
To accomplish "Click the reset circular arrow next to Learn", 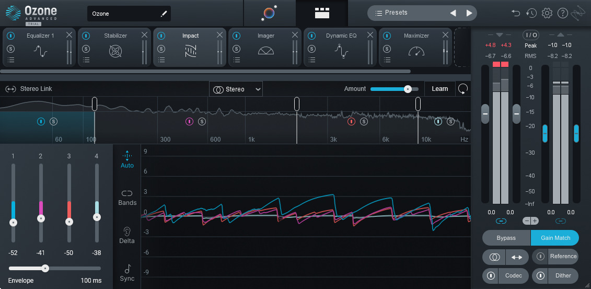I will click(x=463, y=89).
